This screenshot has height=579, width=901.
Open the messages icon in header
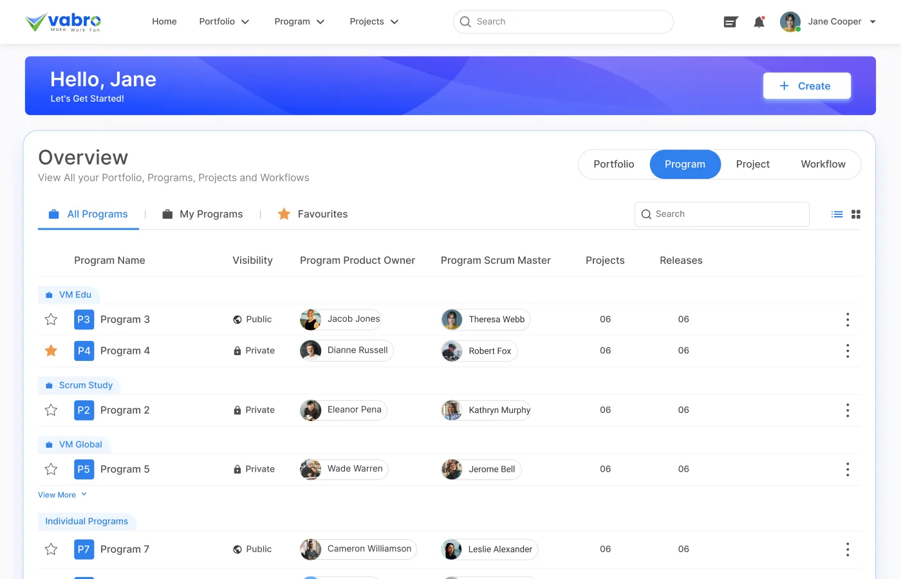(x=730, y=23)
